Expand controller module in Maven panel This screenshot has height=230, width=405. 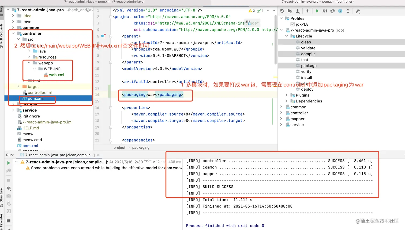281,113
